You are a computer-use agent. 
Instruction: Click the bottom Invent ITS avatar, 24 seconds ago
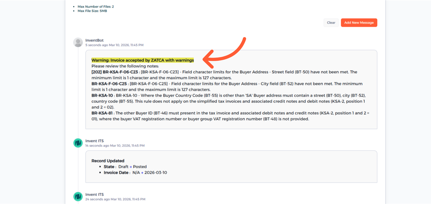(x=78, y=196)
